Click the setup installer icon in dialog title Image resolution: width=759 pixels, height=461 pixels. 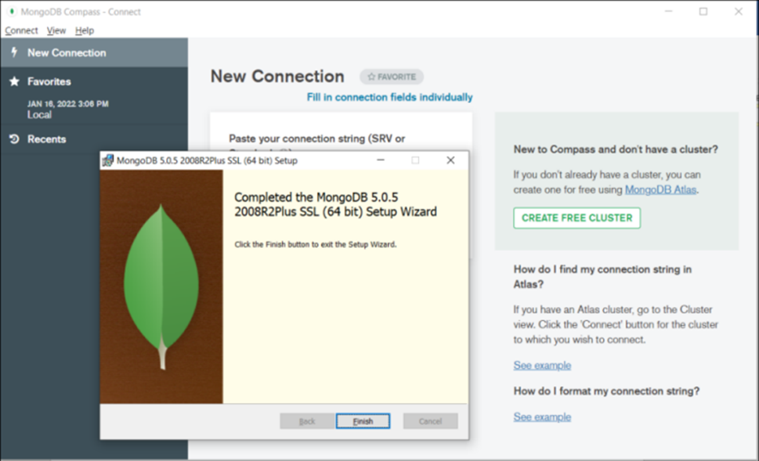(108, 160)
